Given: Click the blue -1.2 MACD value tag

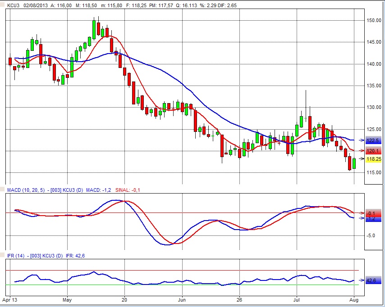Looking at the screenshot, I should [x=371, y=218].
